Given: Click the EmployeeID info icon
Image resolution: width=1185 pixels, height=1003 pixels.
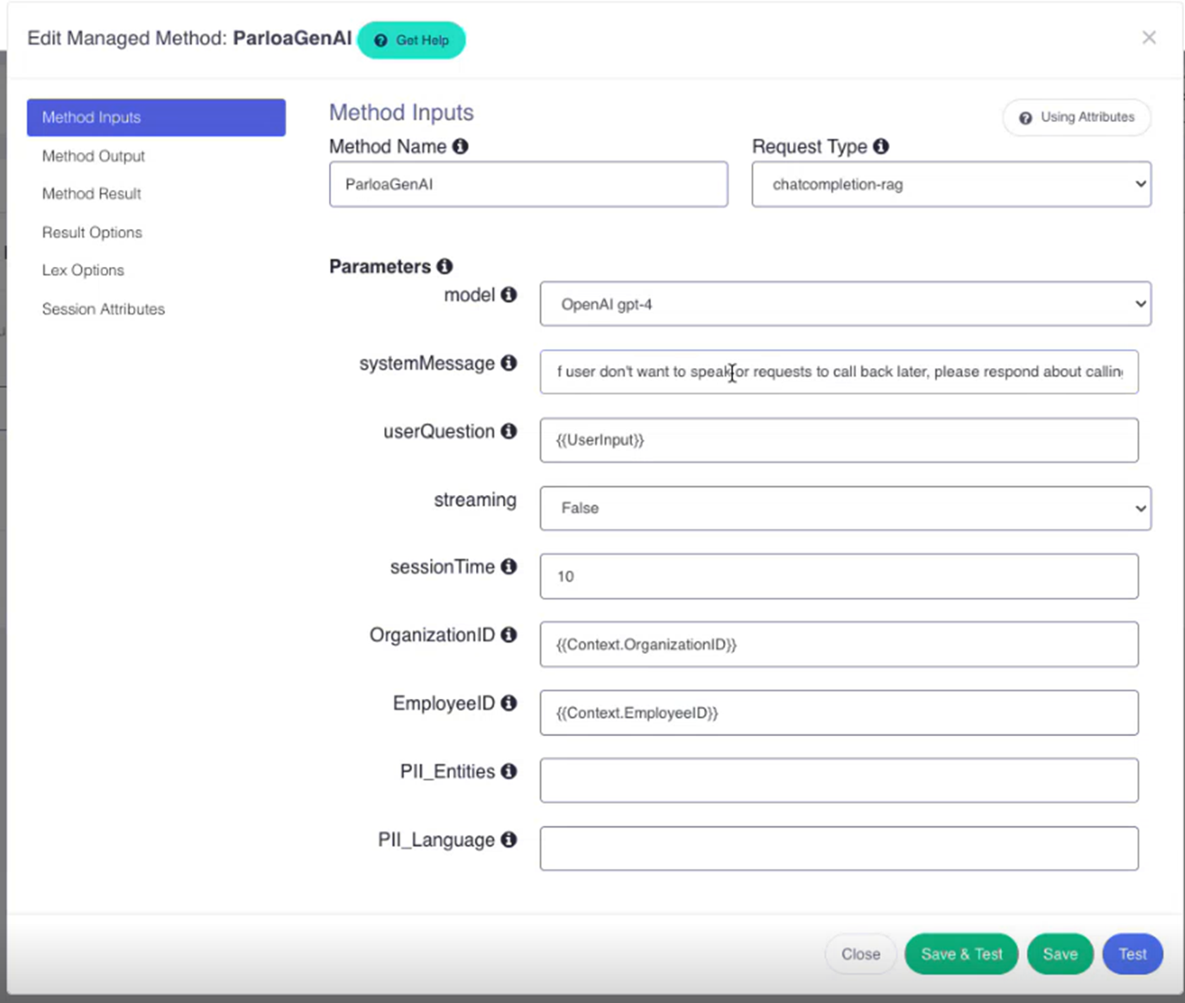Looking at the screenshot, I should point(509,703).
